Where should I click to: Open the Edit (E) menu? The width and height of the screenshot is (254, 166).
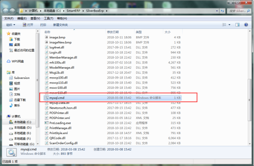tap(22, 19)
